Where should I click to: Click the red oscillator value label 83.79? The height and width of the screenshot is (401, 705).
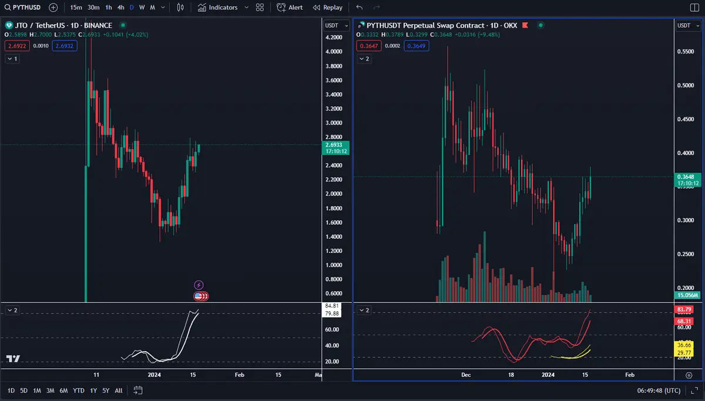[x=684, y=309]
